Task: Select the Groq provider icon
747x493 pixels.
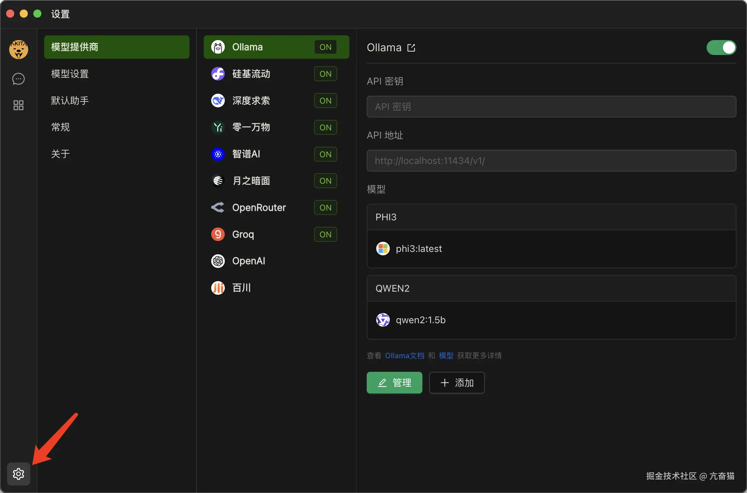Action: click(x=218, y=234)
